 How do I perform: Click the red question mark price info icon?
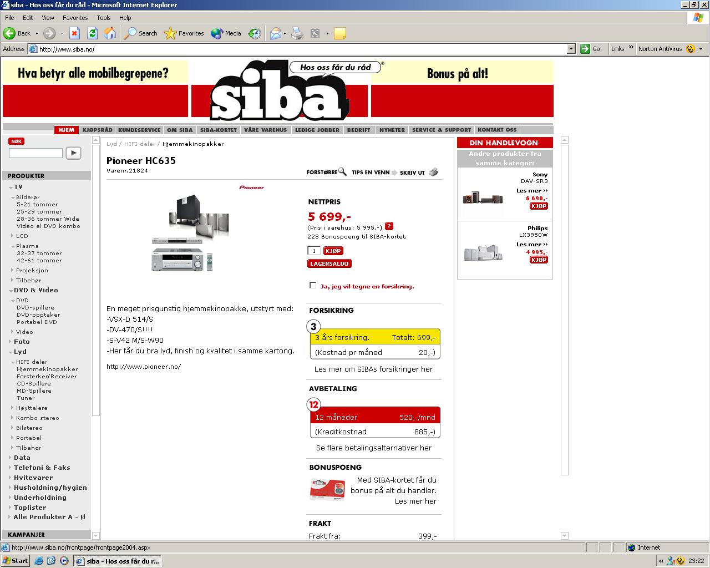[389, 226]
